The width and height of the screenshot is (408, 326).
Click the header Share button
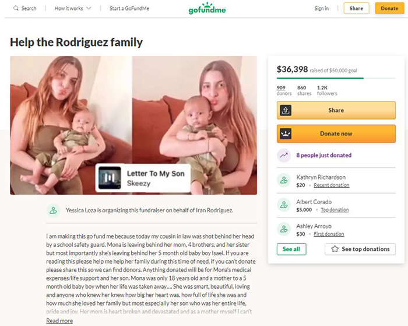point(356,8)
